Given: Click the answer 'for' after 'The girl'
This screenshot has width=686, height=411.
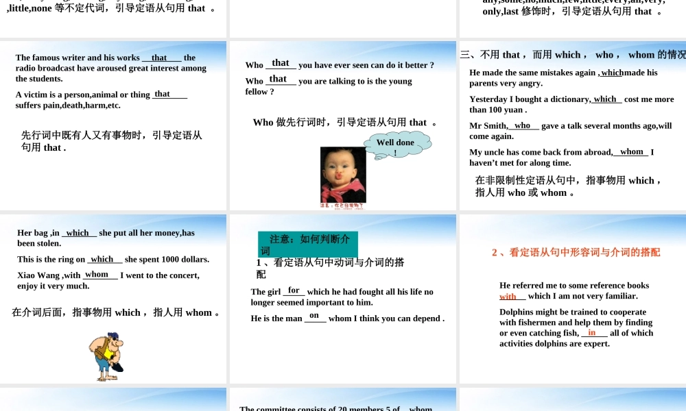Looking at the screenshot, I should pyautogui.click(x=294, y=290).
